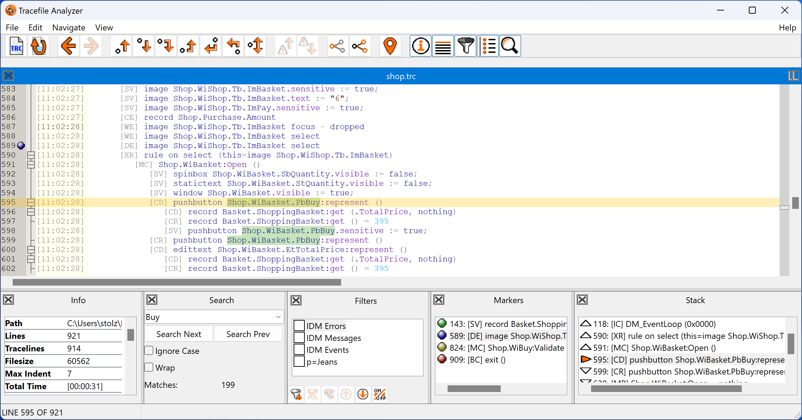Enable the p=Jeans filter checkbox

tap(299, 362)
